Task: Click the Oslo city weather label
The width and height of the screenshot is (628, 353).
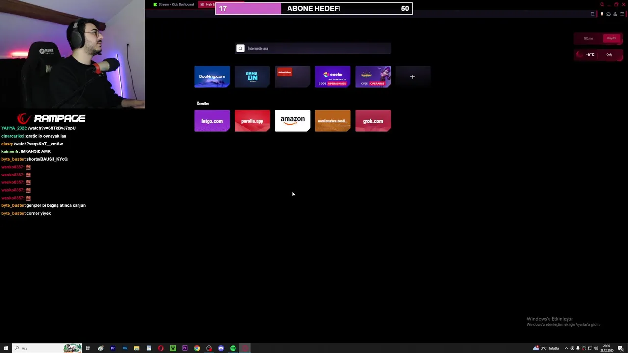Action: pos(609,54)
